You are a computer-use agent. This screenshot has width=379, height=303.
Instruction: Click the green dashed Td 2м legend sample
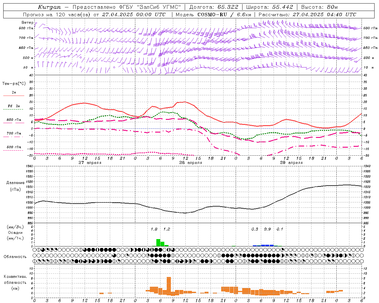(14, 109)
